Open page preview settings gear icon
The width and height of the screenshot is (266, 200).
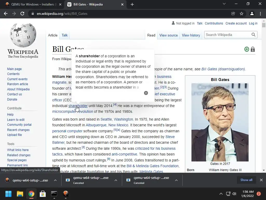coord(146,93)
